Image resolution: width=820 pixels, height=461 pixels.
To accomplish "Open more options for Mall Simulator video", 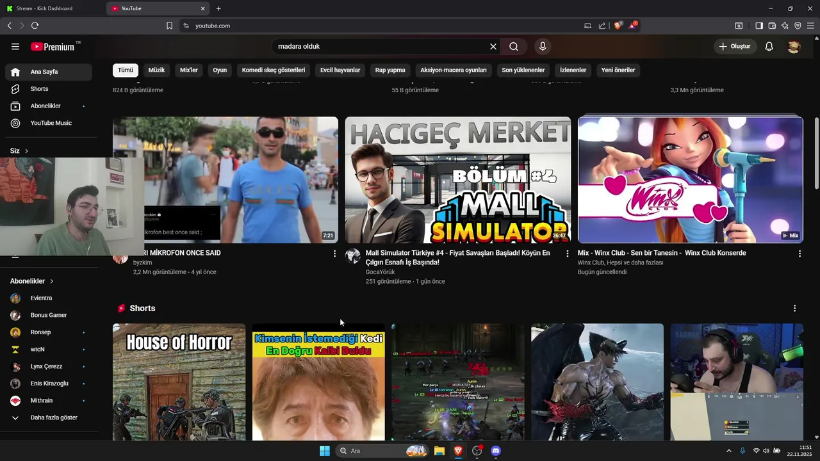I will 567,254.
